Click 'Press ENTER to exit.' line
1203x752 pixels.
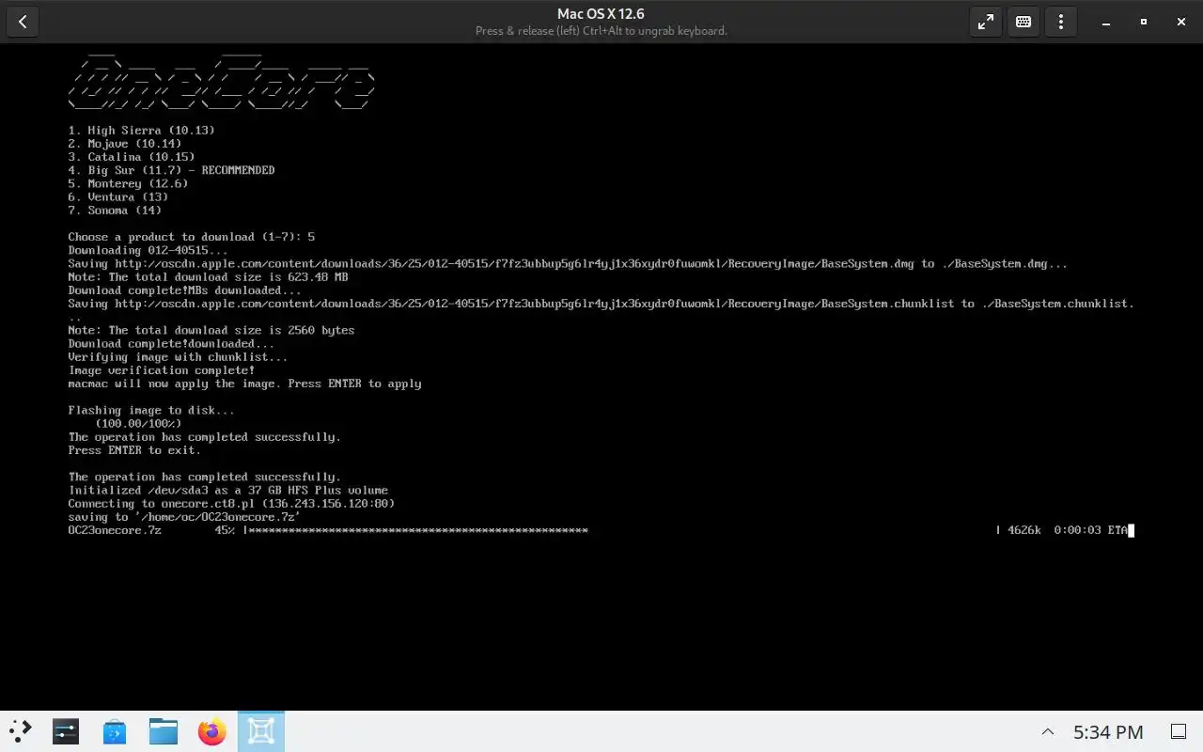(134, 450)
